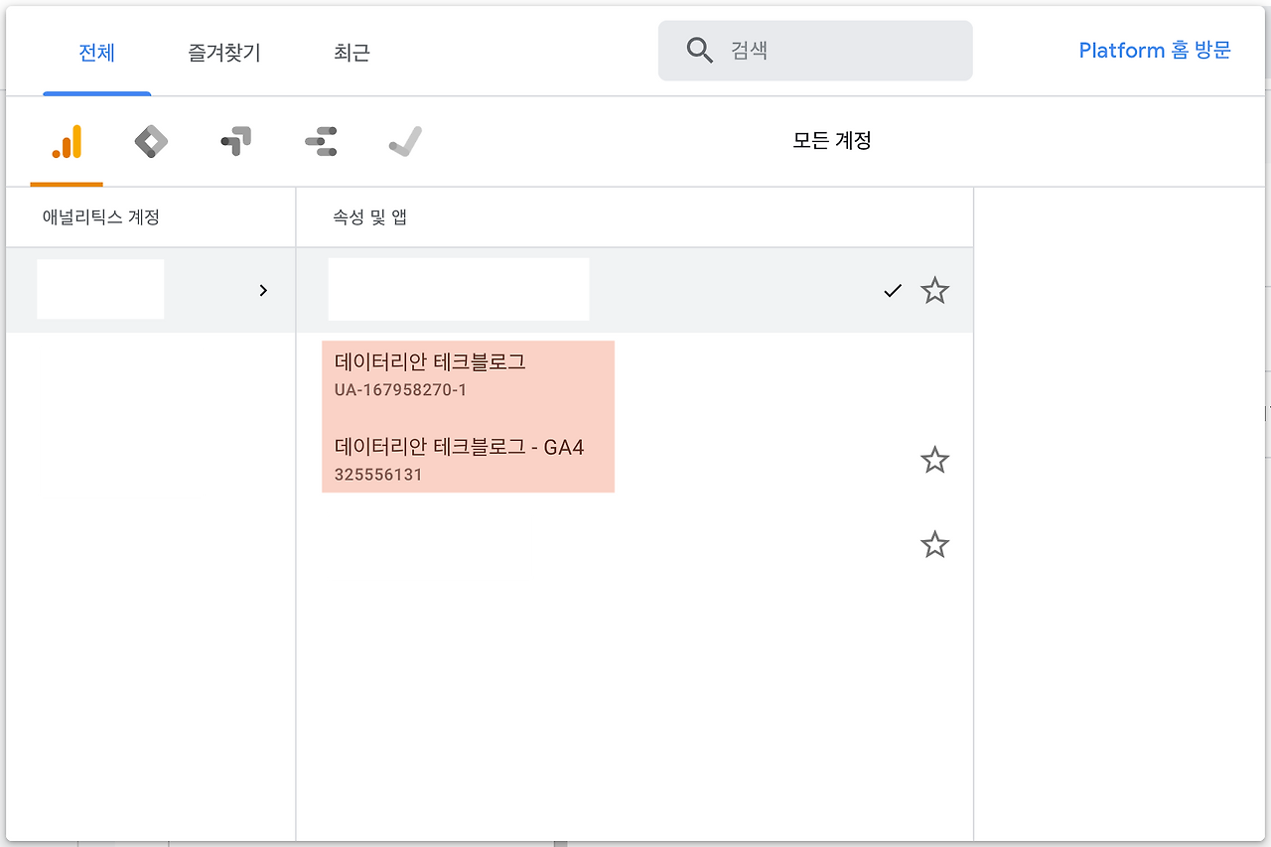Viewport: 1271px width, 847px height.
Task: Star the 데이터리안 테크블로그 - GA4 property
Action: tap(934, 460)
